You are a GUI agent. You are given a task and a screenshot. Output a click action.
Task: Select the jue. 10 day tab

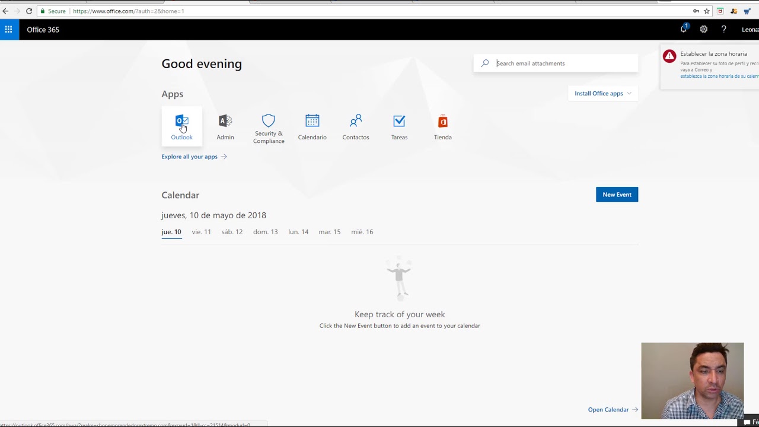pyautogui.click(x=171, y=232)
